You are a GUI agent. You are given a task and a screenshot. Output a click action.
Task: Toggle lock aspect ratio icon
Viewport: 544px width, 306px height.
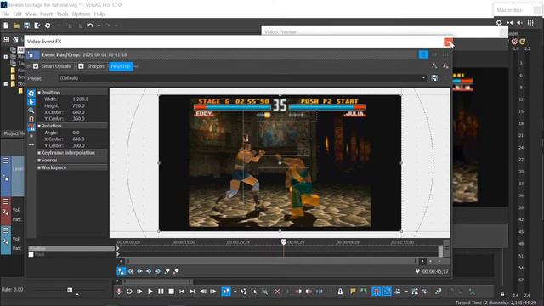point(31,127)
